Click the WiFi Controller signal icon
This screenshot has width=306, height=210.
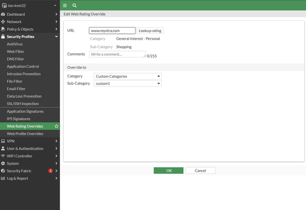[x=3, y=156]
